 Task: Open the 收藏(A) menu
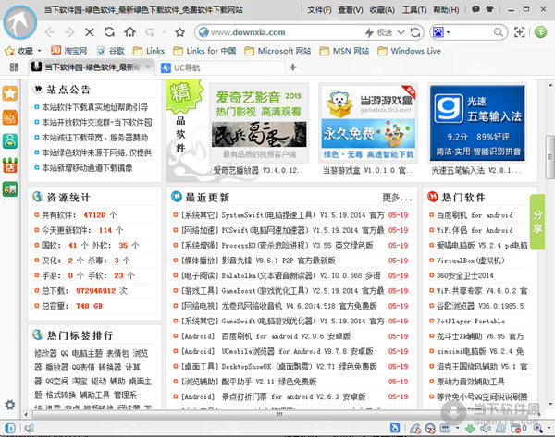[x=382, y=10]
